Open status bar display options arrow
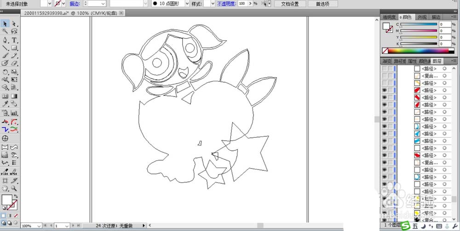 [144, 226]
